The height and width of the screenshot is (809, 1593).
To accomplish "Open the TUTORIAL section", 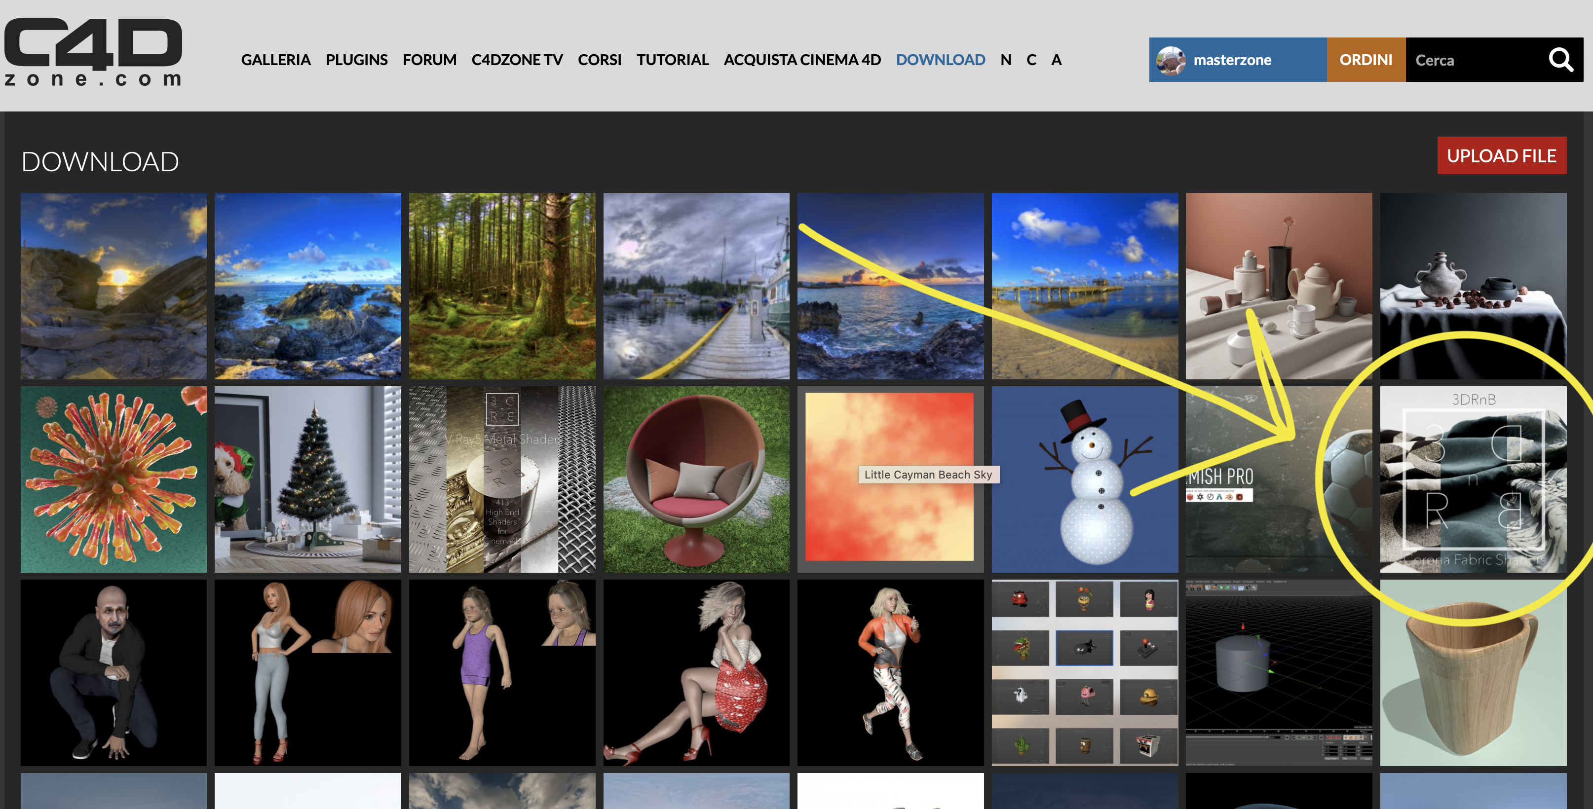I will pyautogui.click(x=672, y=60).
